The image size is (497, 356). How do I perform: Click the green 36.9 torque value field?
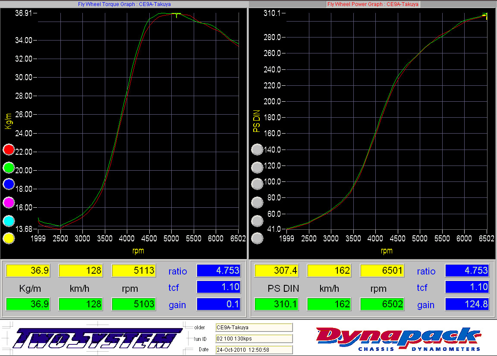28,304
